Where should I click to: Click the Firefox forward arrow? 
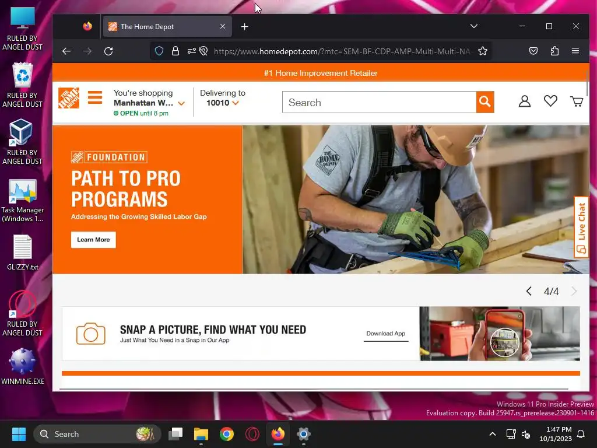point(87,51)
